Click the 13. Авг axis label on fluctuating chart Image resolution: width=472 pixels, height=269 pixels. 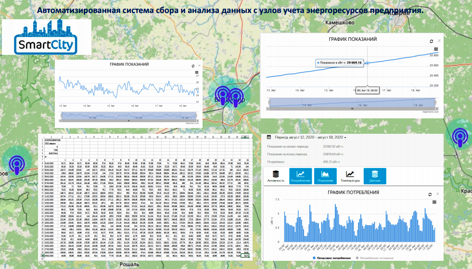(63, 106)
